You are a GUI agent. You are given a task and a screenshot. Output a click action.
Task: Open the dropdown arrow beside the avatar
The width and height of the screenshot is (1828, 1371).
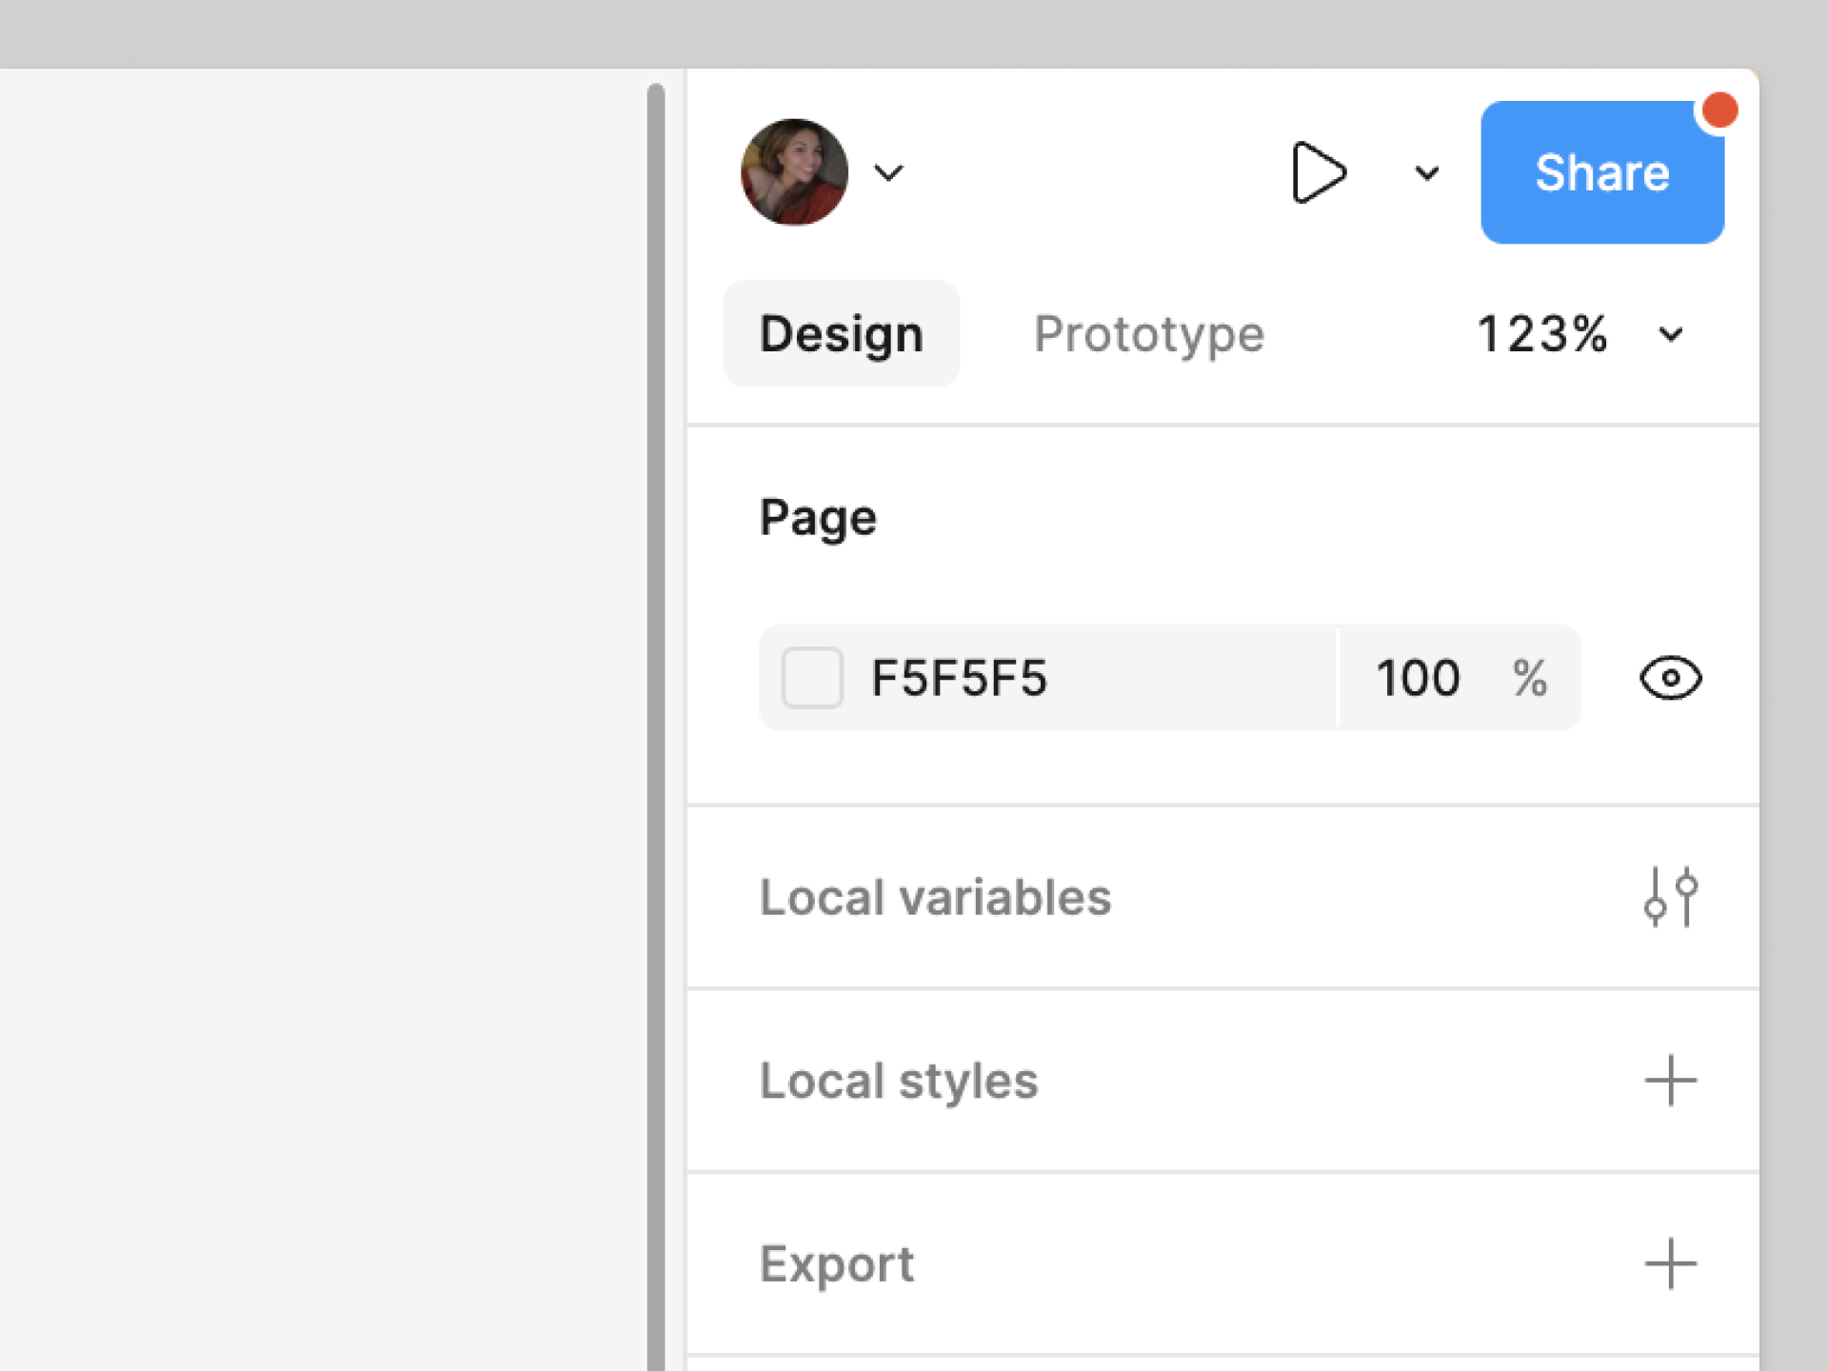[x=888, y=173]
